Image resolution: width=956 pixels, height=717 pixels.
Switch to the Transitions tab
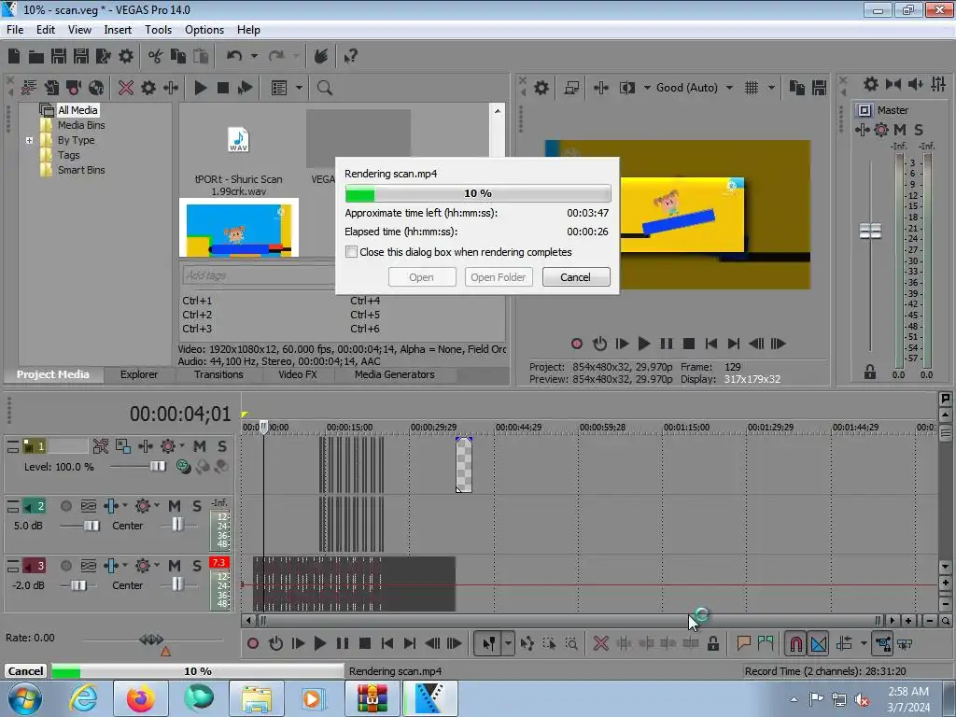coord(218,374)
